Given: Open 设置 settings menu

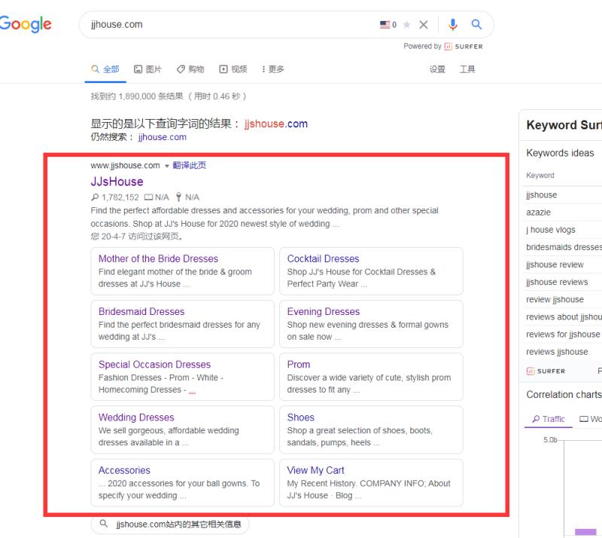Looking at the screenshot, I should pyautogui.click(x=437, y=69).
